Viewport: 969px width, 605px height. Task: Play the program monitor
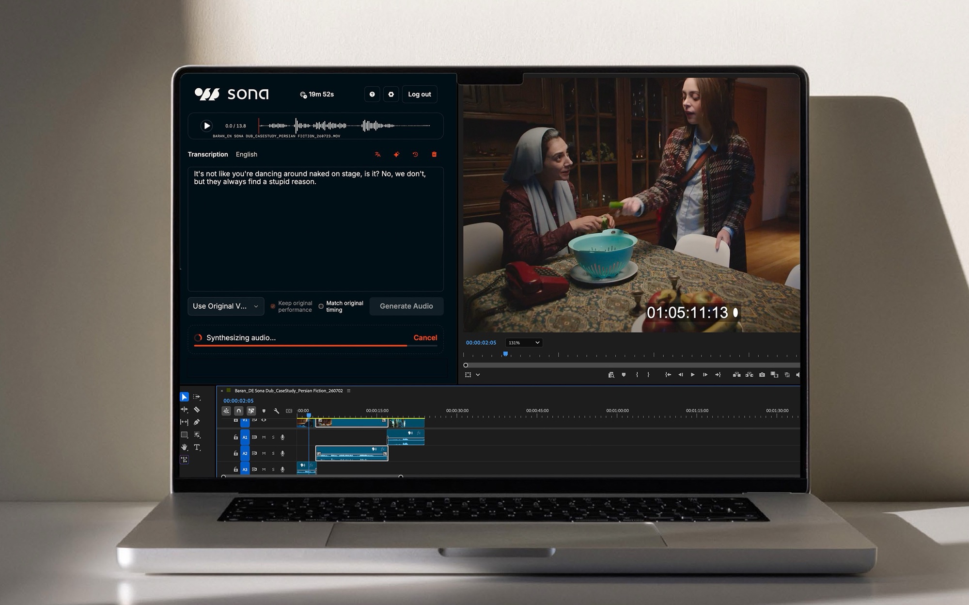point(692,375)
